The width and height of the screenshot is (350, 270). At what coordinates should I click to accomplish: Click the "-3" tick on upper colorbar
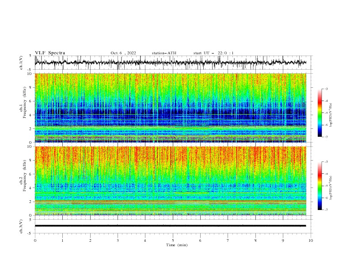pos(326,89)
